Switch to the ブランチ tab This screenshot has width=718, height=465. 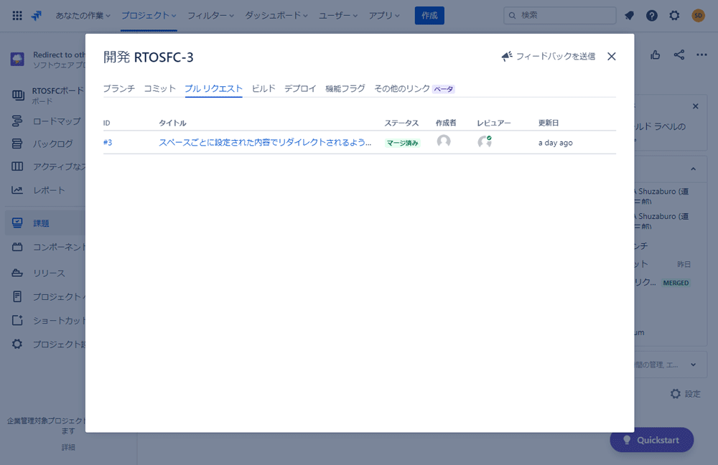click(x=119, y=88)
